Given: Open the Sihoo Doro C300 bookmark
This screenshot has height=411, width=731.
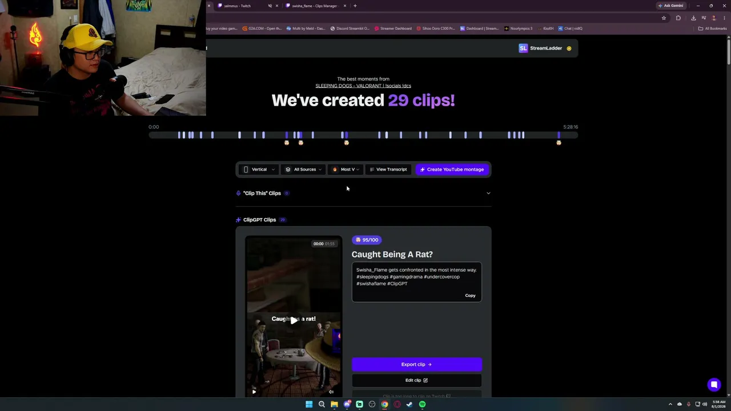Looking at the screenshot, I should 436,29.
